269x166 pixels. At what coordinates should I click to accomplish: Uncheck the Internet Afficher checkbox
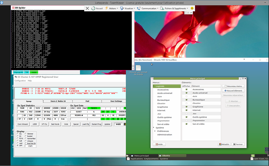click(186, 110)
